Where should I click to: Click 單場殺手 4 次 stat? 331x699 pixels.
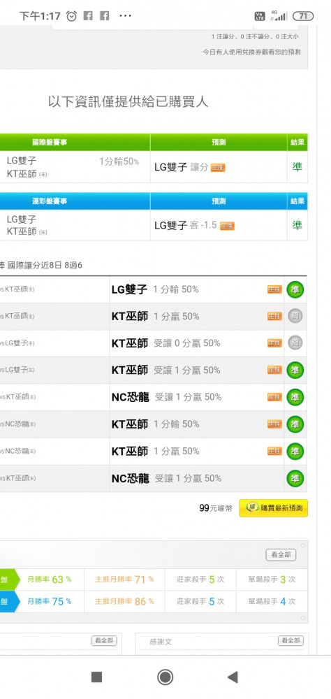[x=272, y=601]
